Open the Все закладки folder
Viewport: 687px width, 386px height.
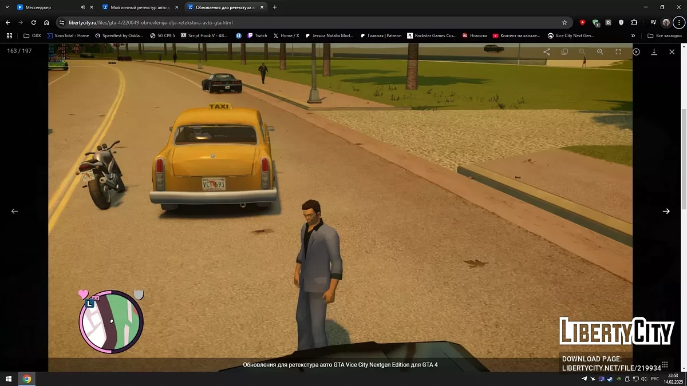(664, 35)
